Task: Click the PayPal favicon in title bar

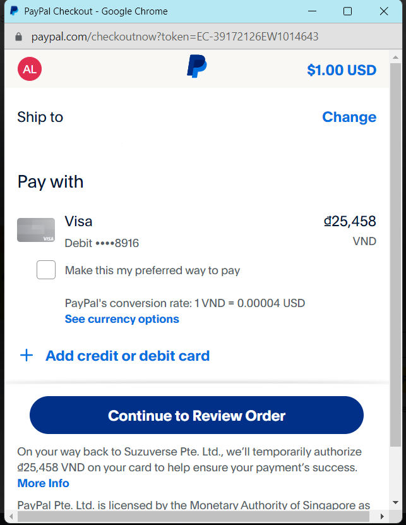Action: click(x=14, y=11)
